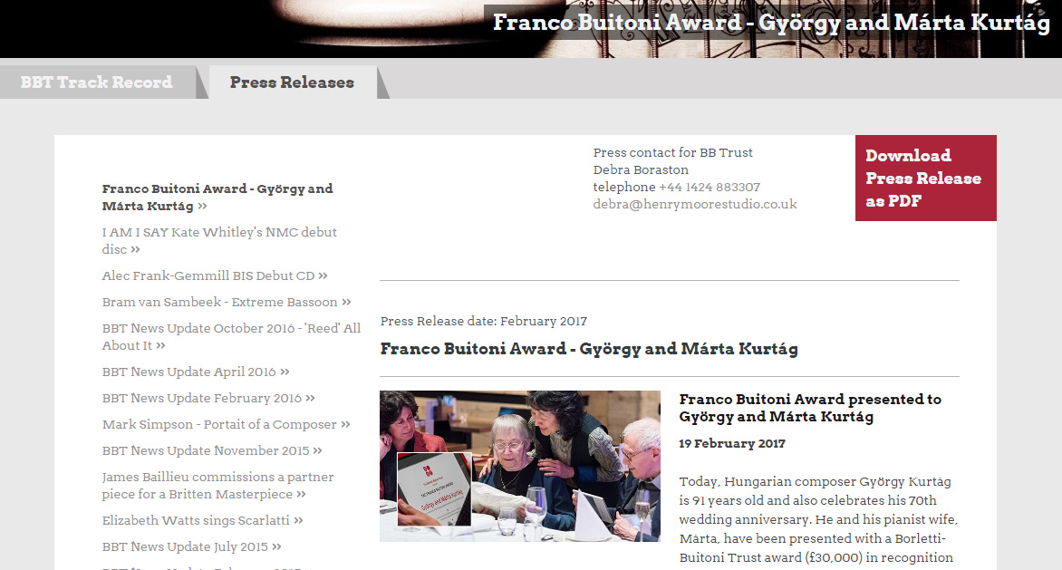Select the Franco Buitoni Award sidebar link
This screenshot has height=570, width=1062.
tap(217, 197)
